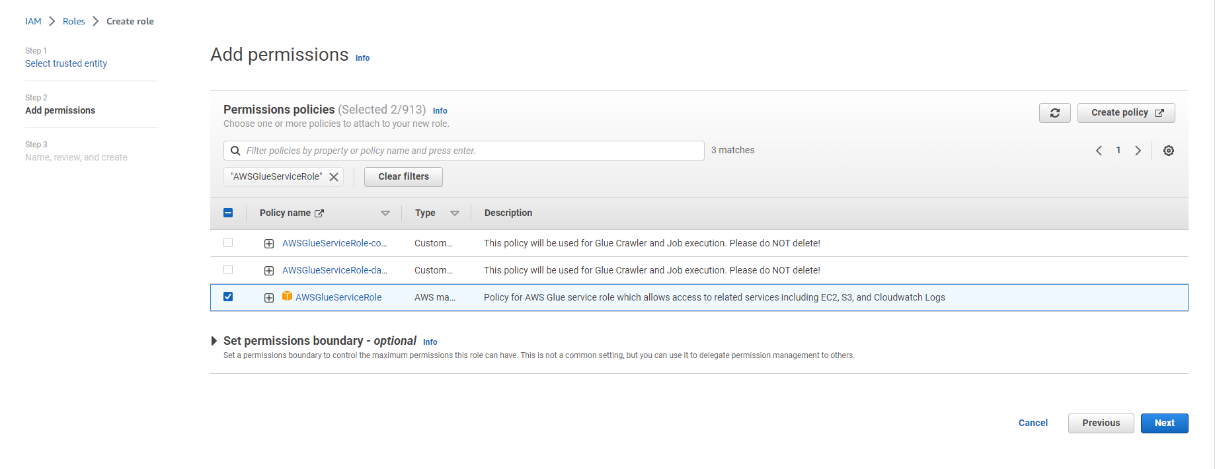Click the external link icon beside Policy name
Image resolution: width=1215 pixels, height=469 pixels.
(x=319, y=213)
